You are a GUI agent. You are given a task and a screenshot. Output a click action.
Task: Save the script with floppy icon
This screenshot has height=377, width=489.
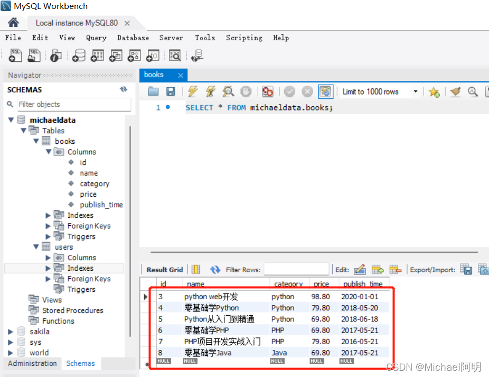pyautogui.click(x=171, y=91)
